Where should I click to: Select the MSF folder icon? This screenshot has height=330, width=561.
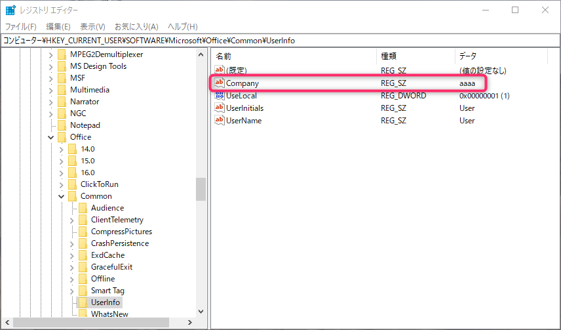click(62, 78)
